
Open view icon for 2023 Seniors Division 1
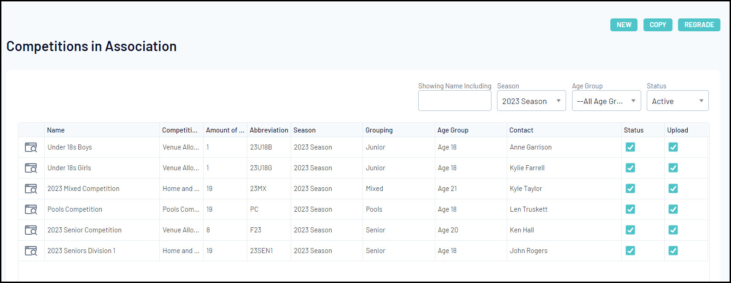tap(31, 251)
